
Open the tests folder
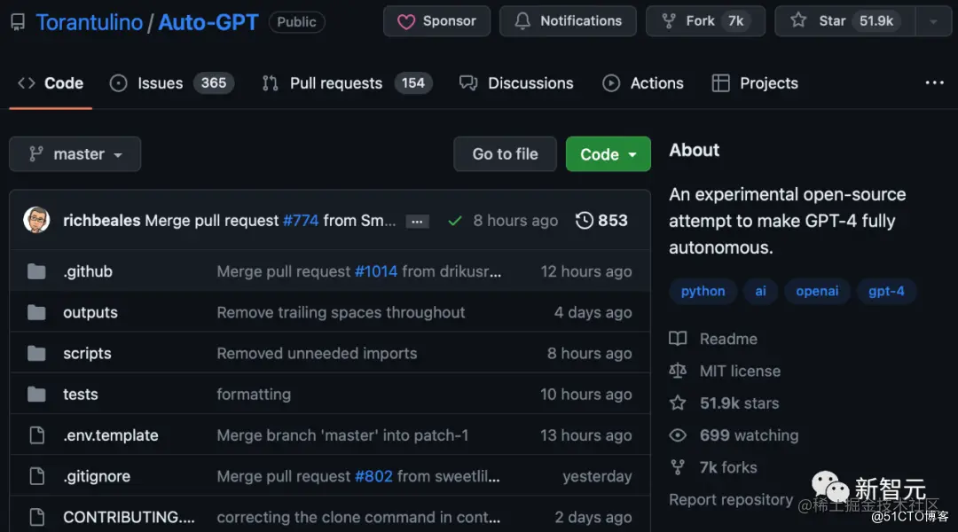coord(81,394)
